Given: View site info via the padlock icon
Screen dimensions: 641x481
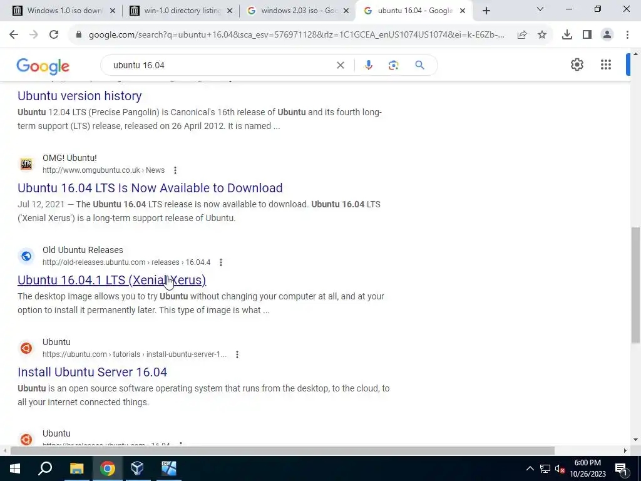Looking at the screenshot, I should 79,35.
